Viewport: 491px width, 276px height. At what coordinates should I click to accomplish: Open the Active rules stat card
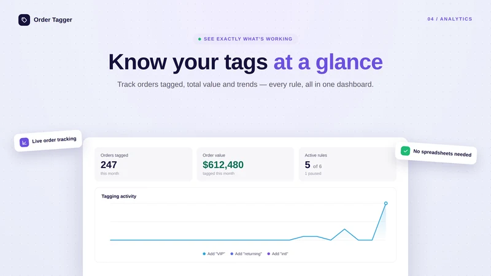[x=347, y=164]
